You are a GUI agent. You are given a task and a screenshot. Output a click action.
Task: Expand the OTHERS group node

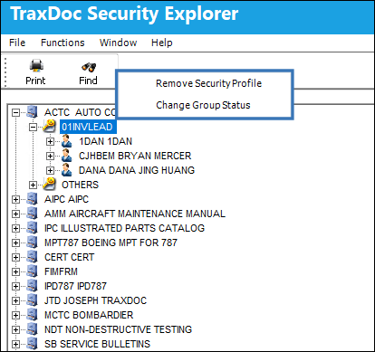click(33, 185)
